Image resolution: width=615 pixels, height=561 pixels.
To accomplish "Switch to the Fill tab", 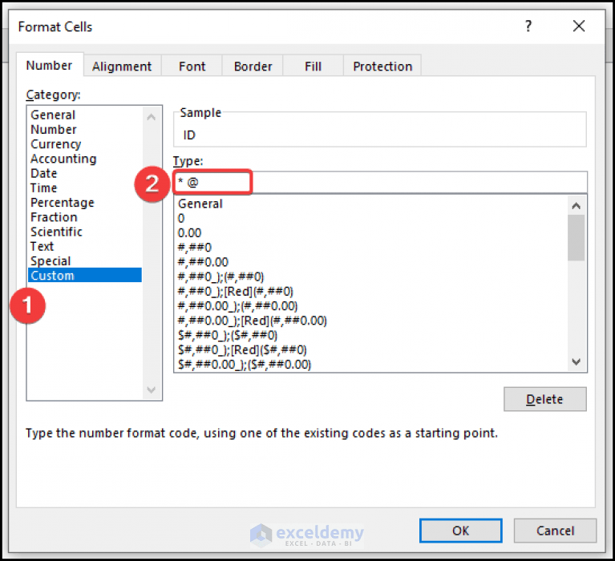I will pyautogui.click(x=313, y=66).
